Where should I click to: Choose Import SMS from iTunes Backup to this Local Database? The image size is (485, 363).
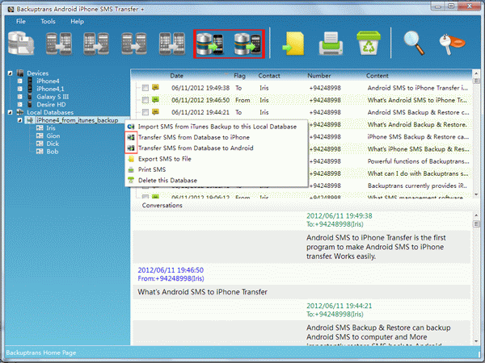pyautogui.click(x=216, y=127)
